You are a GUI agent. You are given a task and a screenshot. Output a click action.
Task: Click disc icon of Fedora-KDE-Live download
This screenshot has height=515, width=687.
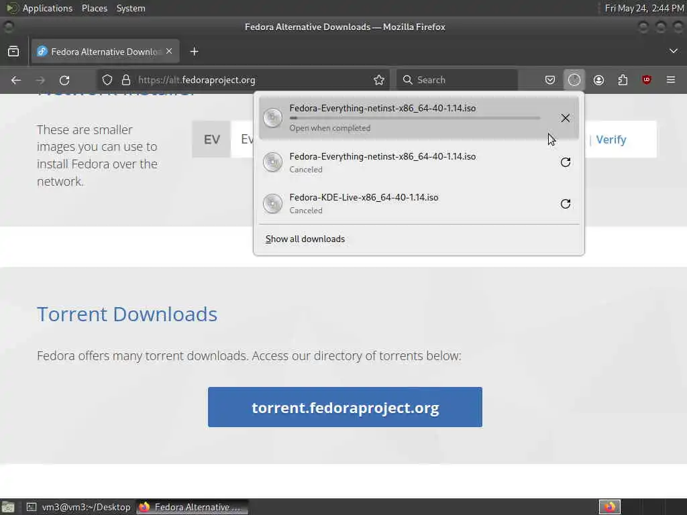pyautogui.click(x=272, y=204)
